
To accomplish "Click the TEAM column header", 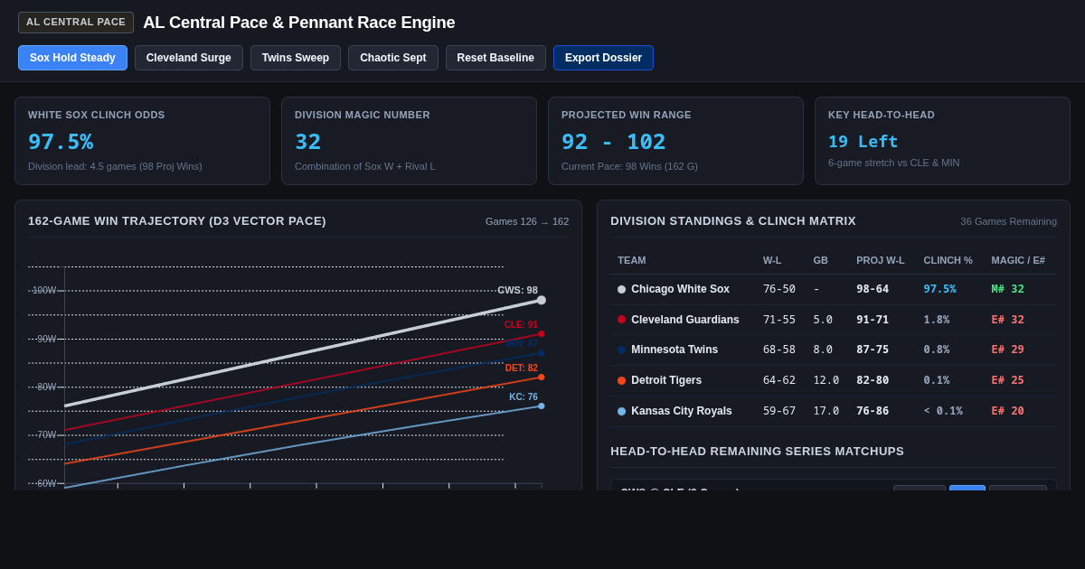I will pos(632,260).
